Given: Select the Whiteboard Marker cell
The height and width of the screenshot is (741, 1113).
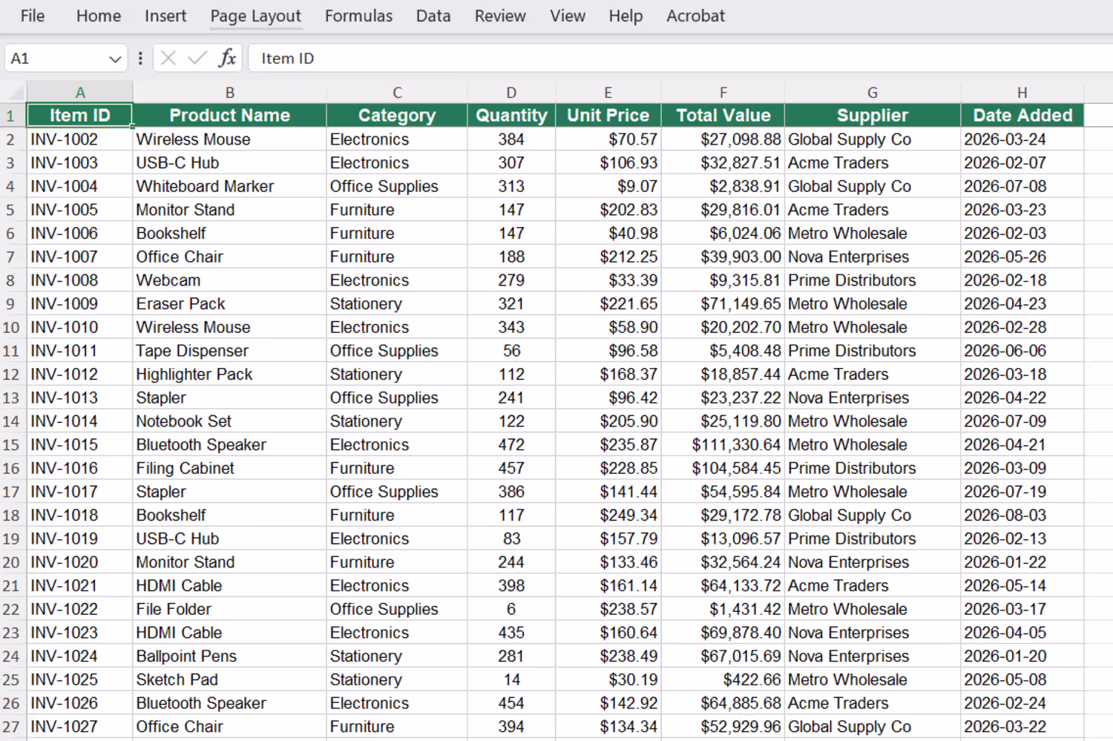Looking at the screenshot, I should click(230, 186).
